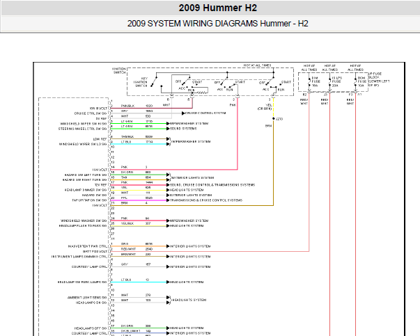Click the 'EXTERIOR LIGHTS SYSTEM' label beside hazard turn wires
Viewport: 420px width, 336px height.
(x=193, y=177)
